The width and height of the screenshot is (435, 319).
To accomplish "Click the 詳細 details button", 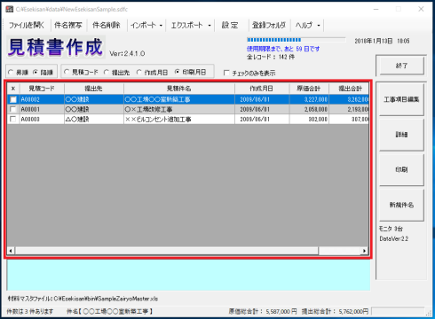I will point(401,135).
